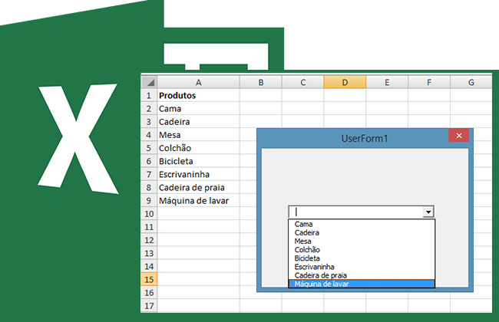Choose 'Colchão' from the dropdown list

coord(362,250)
